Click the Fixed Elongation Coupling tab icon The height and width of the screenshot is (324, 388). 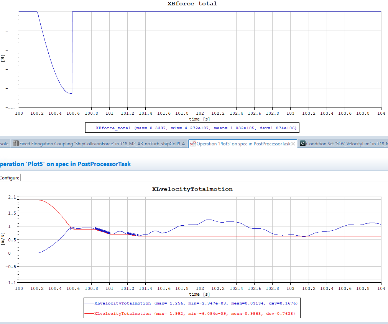pos(15,144)
